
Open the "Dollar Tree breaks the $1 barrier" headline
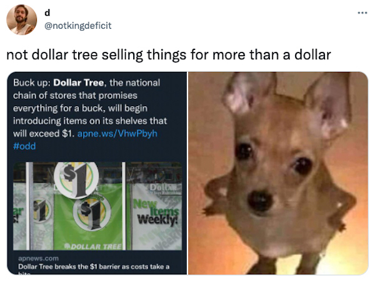[94, 267]
